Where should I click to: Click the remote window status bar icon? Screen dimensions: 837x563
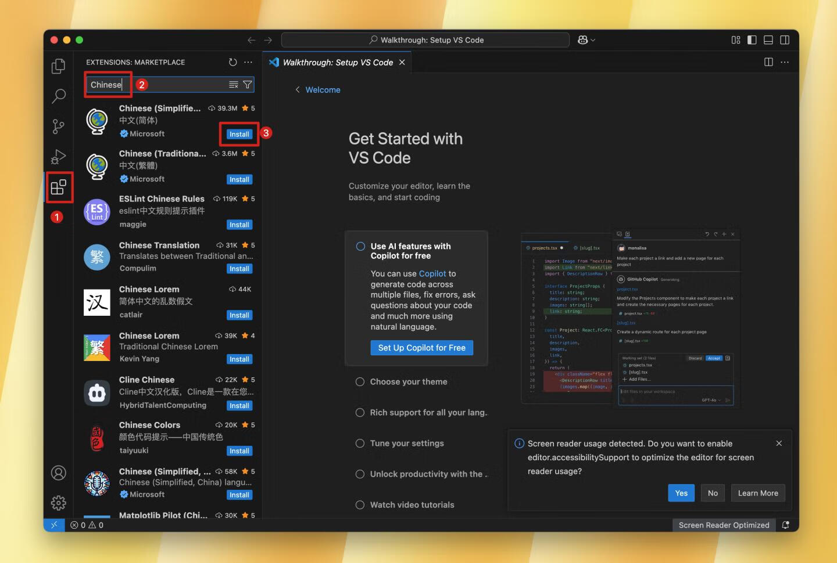click(x=54, y=525)
